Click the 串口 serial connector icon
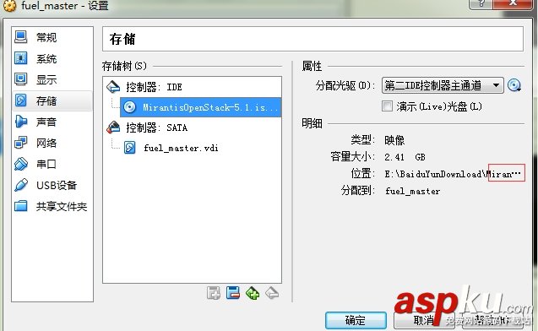Viewport: 538px width, 331px height. coord(20,164)
